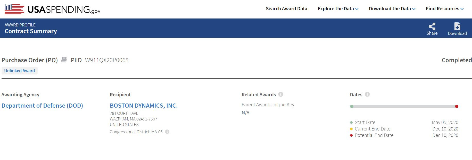Click the glossary book icon next to Purchase Order
472x160 pixels.
[64, 60]
